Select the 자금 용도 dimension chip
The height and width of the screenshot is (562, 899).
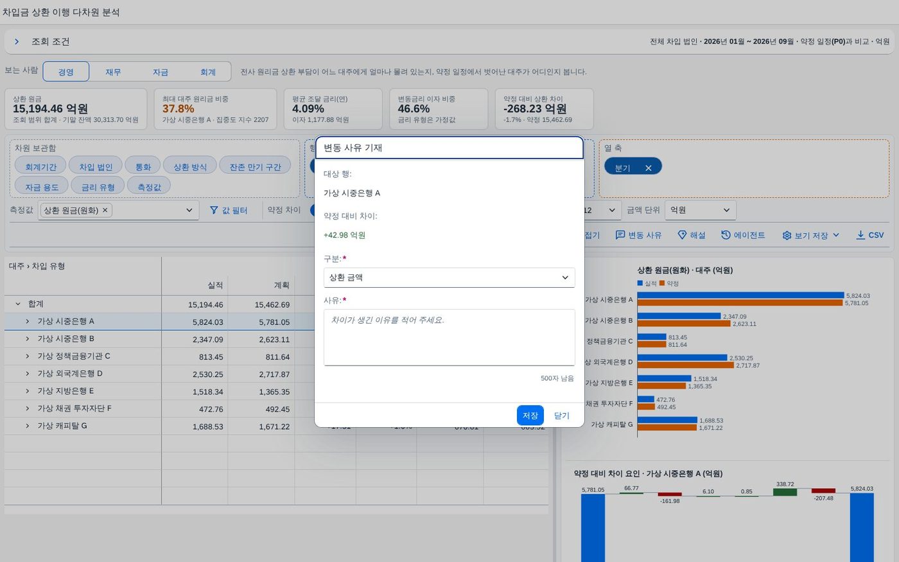click(x=42, y=187)
